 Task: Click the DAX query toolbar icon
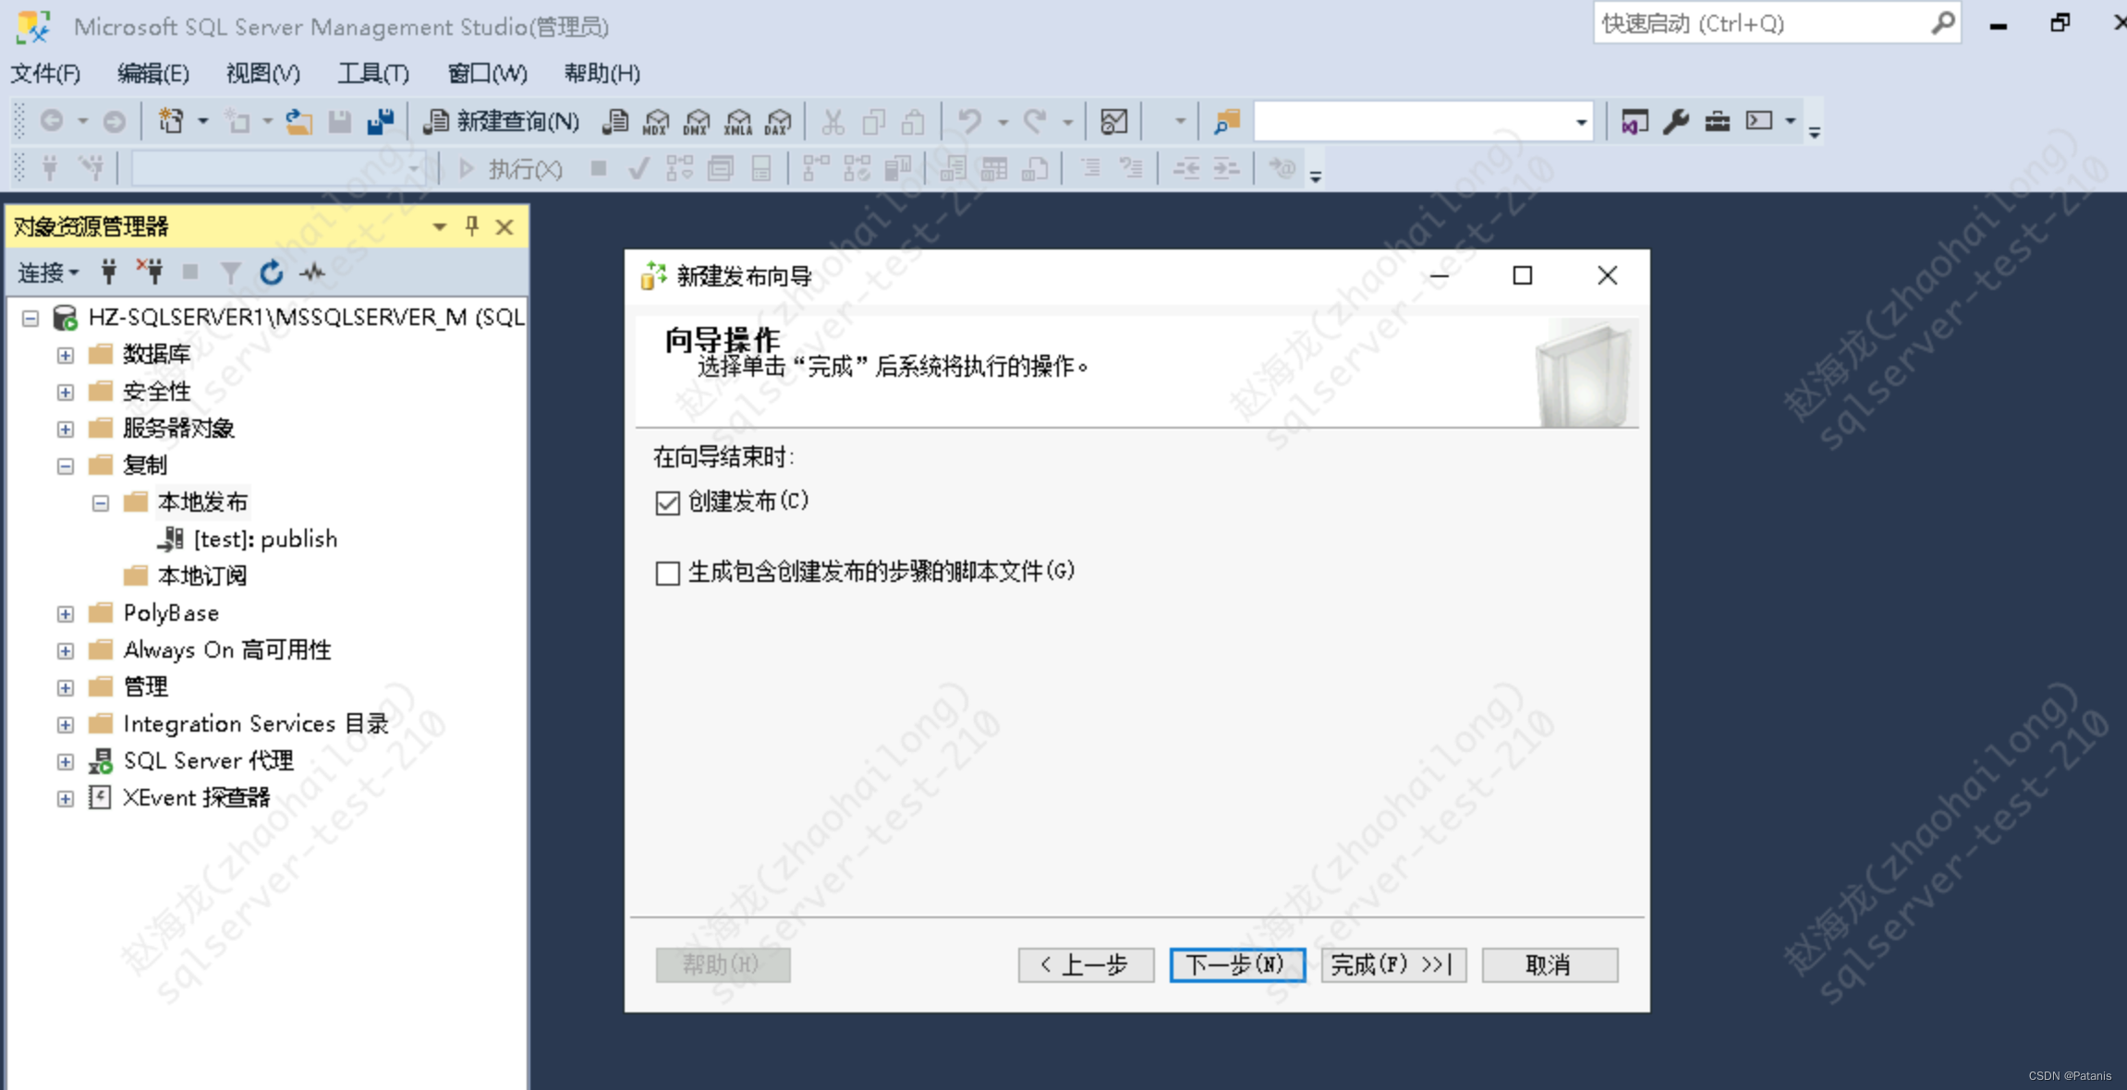[x=779, y=121]
